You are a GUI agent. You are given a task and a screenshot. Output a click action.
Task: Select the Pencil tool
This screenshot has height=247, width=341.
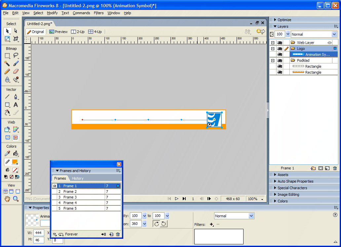tap(7, 71)
